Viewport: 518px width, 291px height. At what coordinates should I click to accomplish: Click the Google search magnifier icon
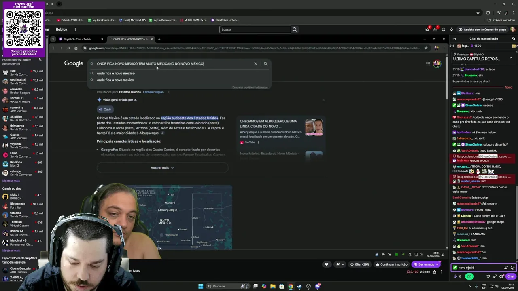click(x=265, y=64)
